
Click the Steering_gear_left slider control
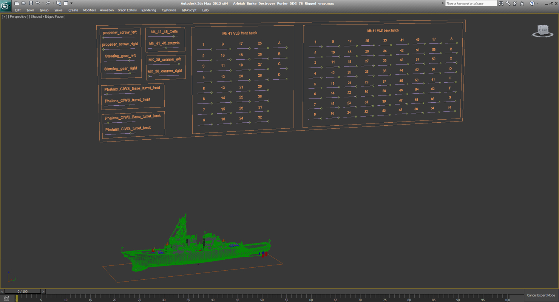click(119, 60)
